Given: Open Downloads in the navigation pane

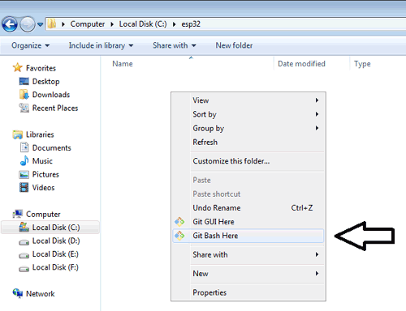Looking at the screenshot, I should (51, 95).
